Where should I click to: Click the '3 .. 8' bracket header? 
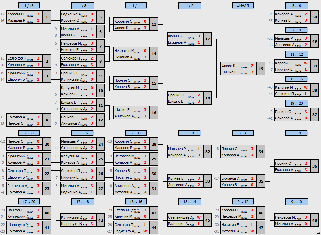click(189, 133)
